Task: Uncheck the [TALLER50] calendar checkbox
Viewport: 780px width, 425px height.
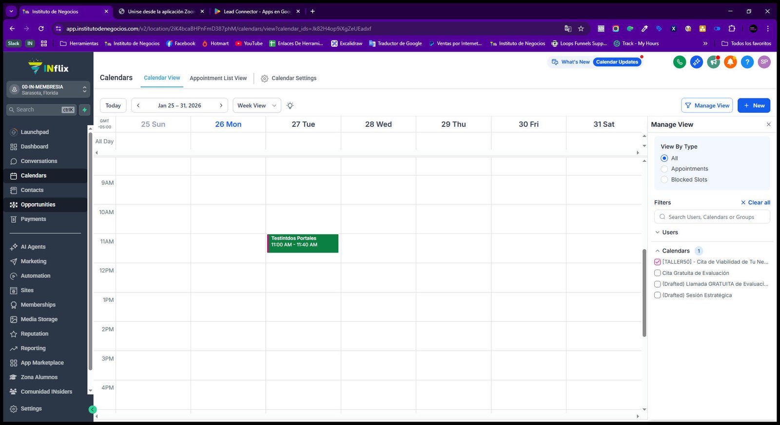Action: [658, 262]
